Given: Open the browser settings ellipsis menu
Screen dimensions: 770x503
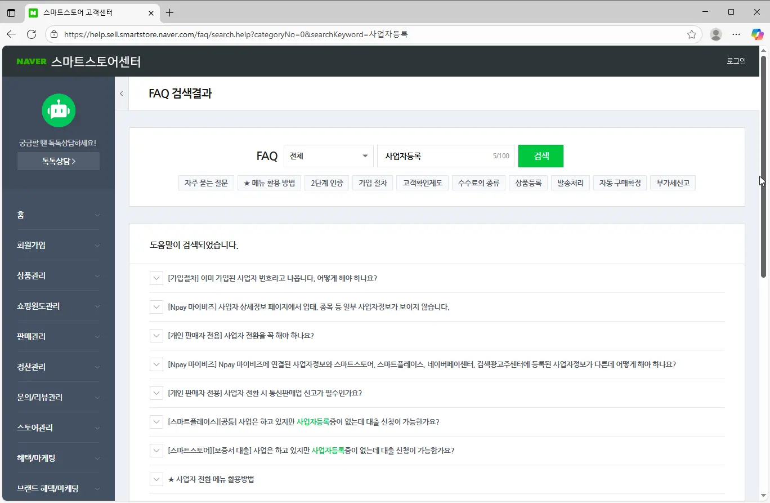Looking at the screenshot, I should (736, 34).
